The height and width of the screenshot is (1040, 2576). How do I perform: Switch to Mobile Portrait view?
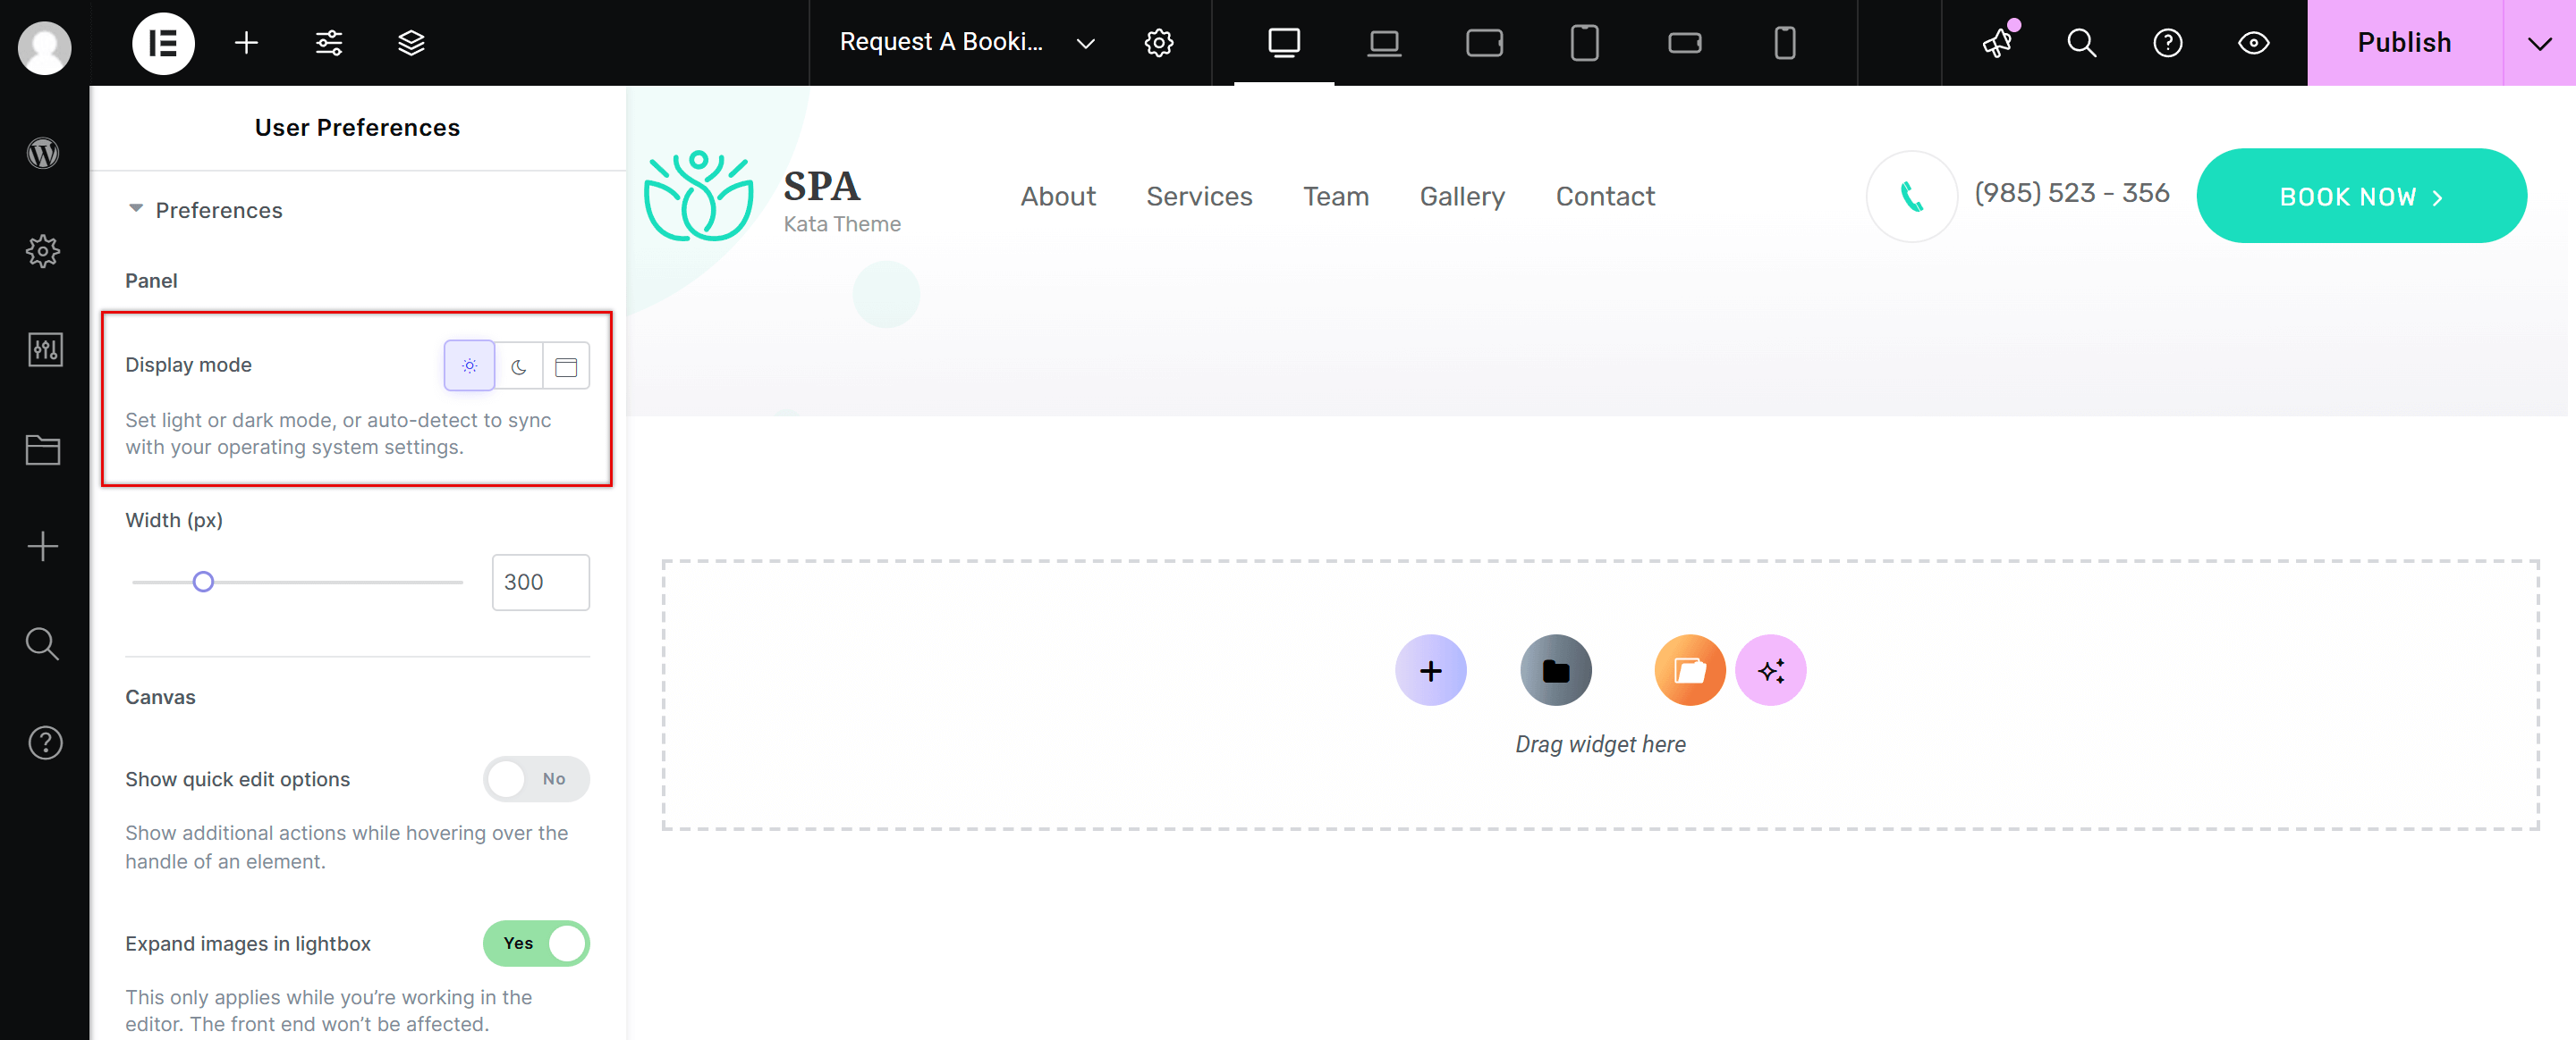pyautogui.click(x=1784, y=43)
